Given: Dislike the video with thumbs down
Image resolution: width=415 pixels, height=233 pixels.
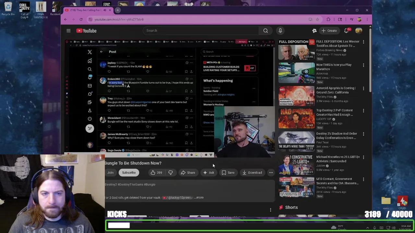Looking at the screenshot, I should pyautogui.click(x=171, y=172).
